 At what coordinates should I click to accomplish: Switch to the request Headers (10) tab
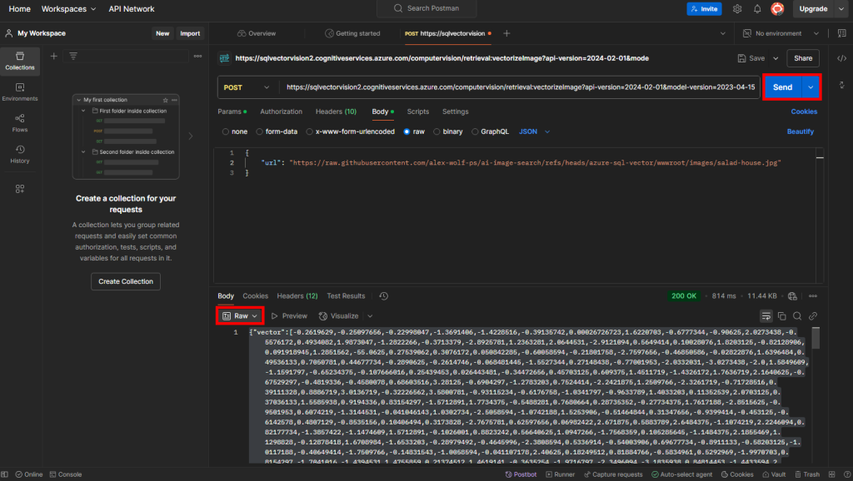pos(336,112)
